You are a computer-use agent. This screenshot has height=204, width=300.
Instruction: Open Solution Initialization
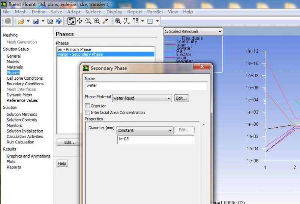click(25, 131)
